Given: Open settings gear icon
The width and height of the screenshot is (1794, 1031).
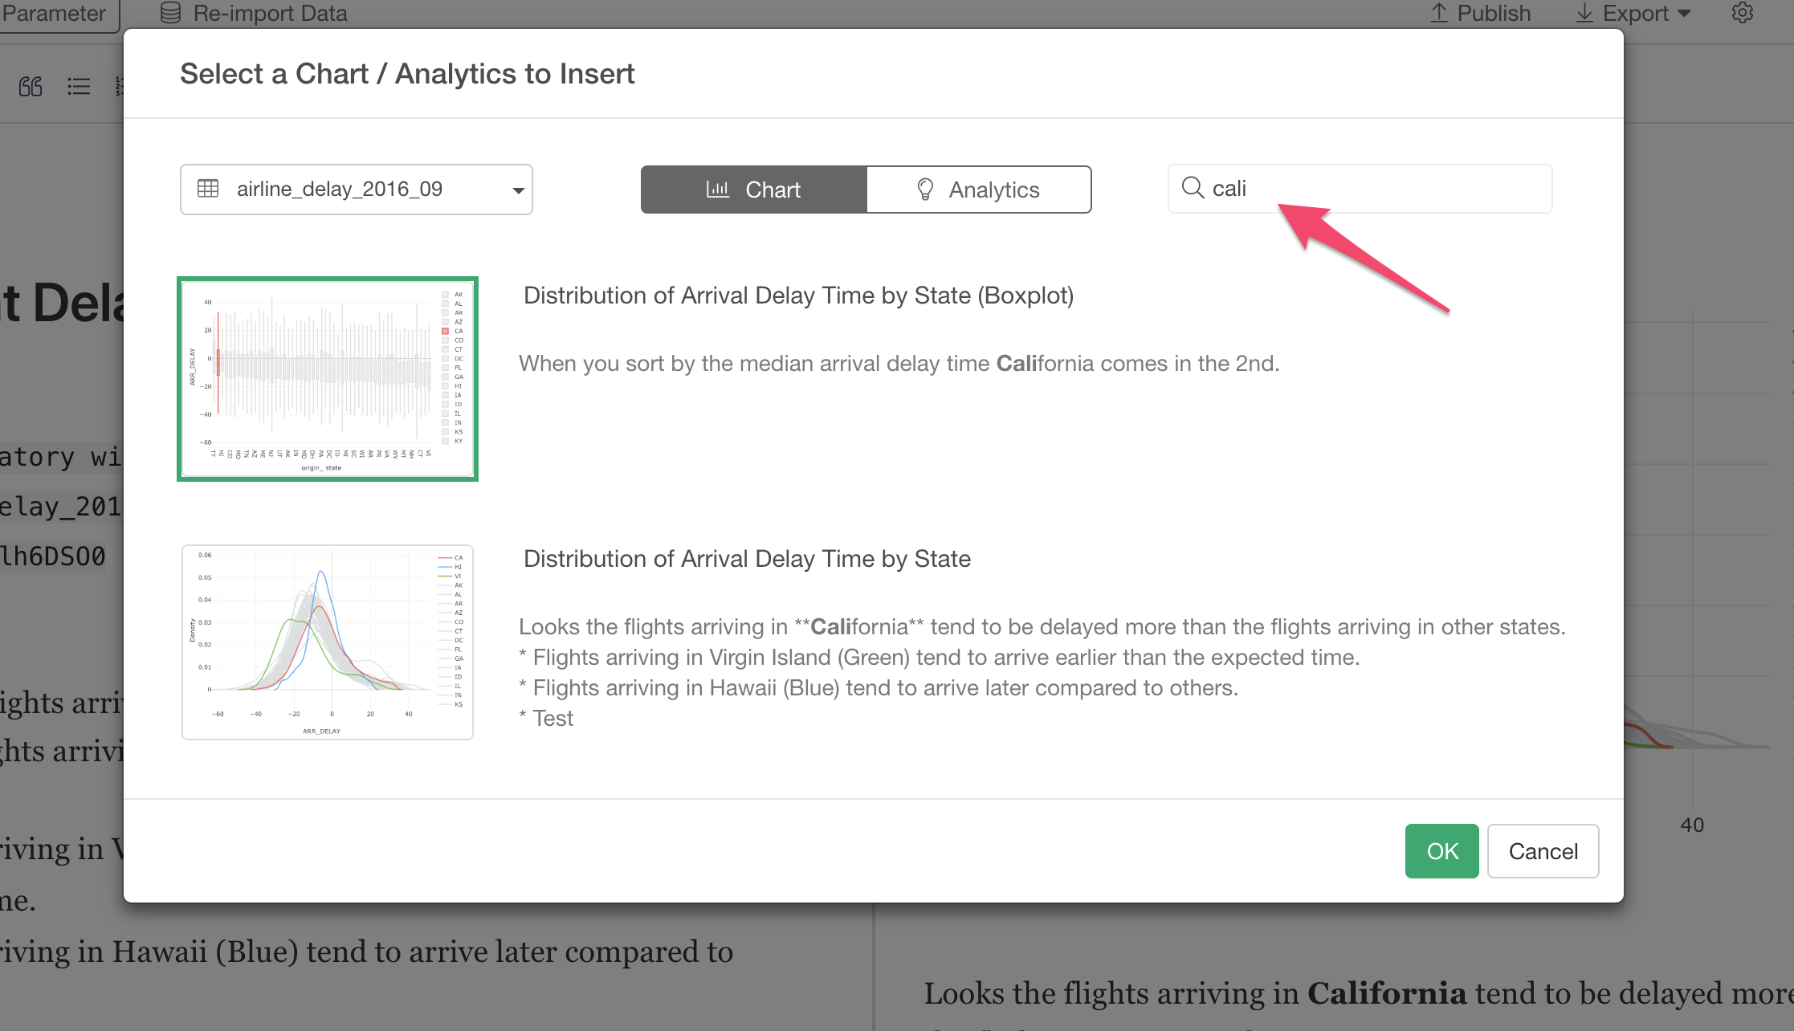Looking at the screenshot, I should pyautogui.click(x=1742, y=14).
